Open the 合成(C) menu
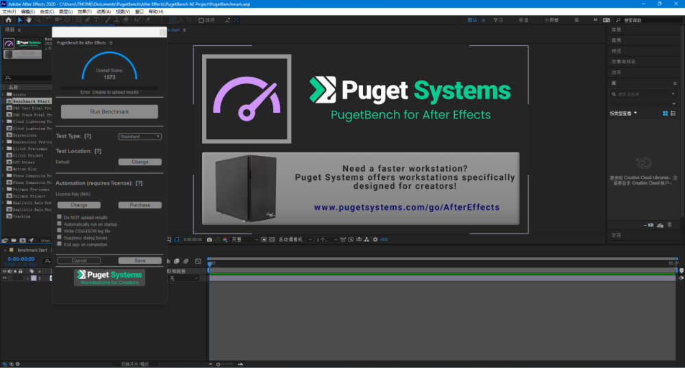The height and width of the screenshot is (368, 685). tap(47, 12)
